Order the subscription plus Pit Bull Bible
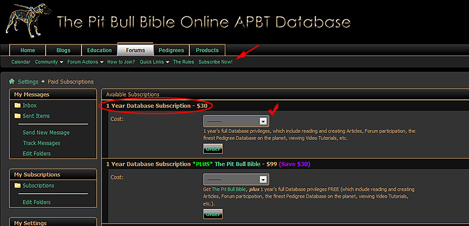This screenshot has width=469, height=226. point(213,214)
